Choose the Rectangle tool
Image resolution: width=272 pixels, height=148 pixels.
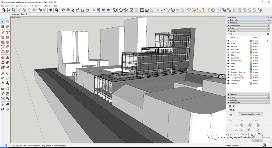click(x=3, y=37)
